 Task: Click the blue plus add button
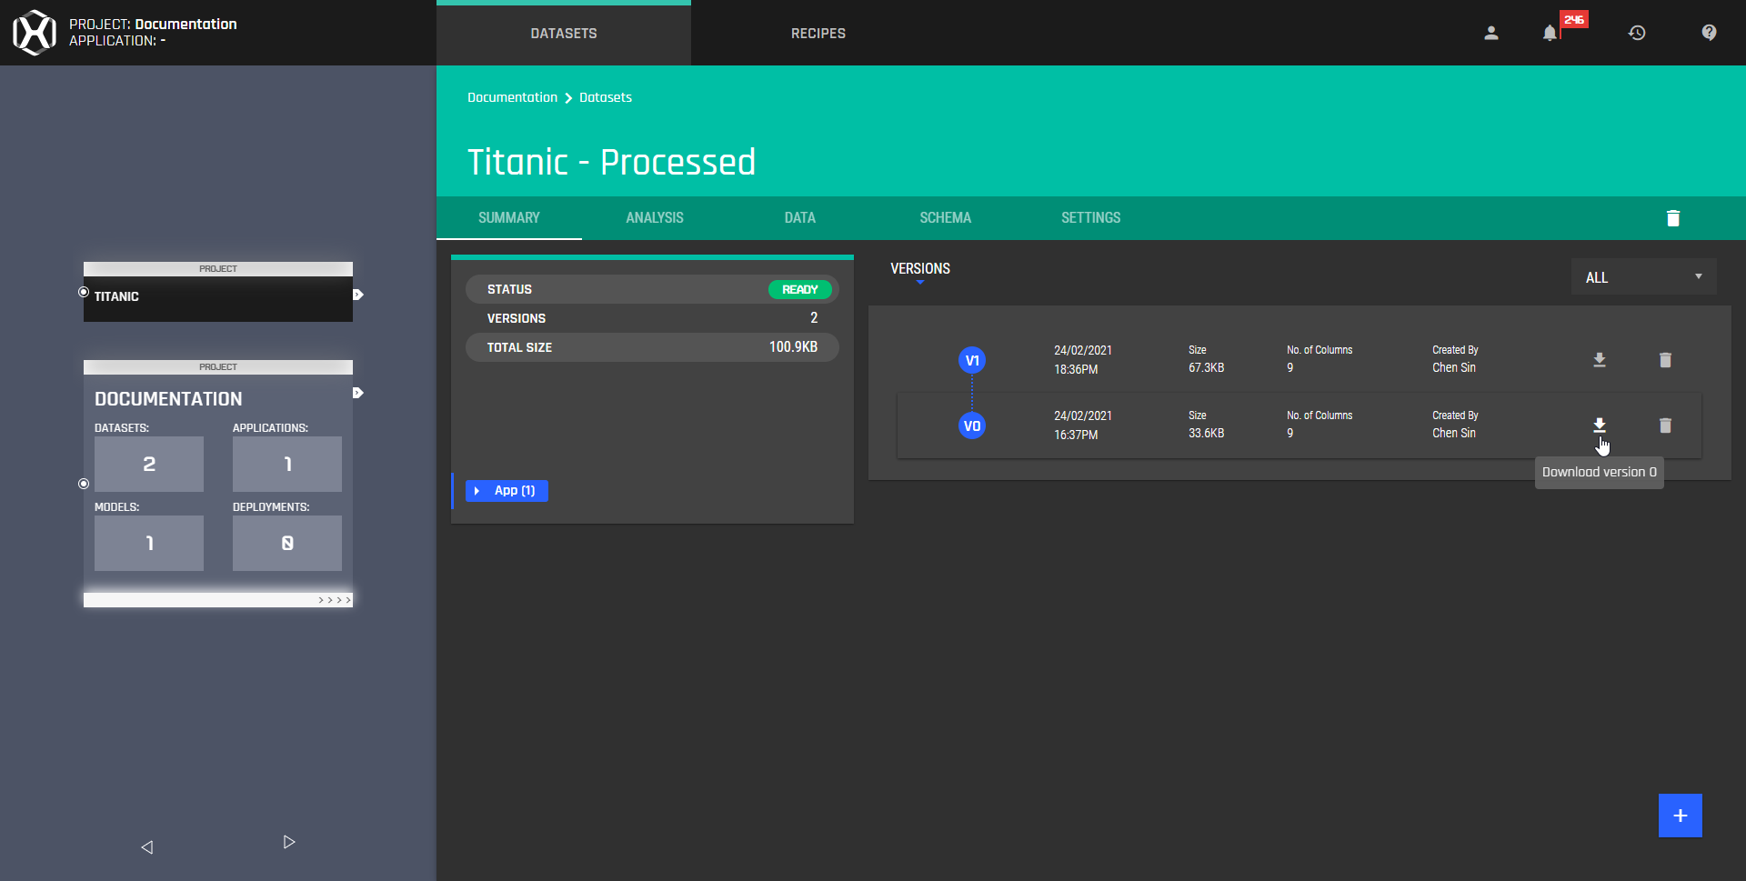1681,816
